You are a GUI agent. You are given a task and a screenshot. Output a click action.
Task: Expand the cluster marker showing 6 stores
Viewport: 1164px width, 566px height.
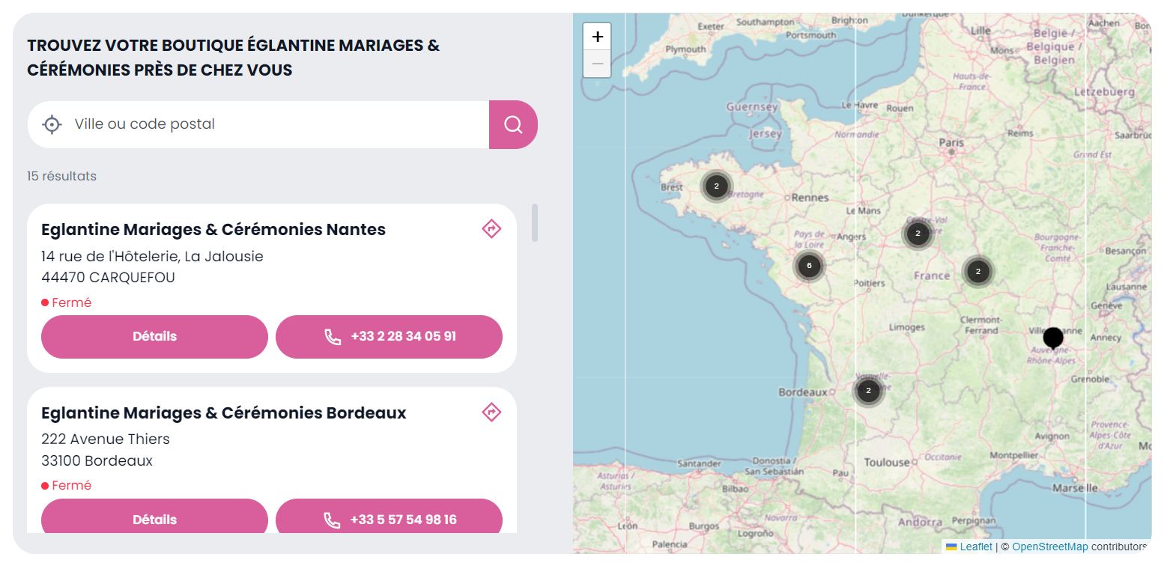(809, 266)
